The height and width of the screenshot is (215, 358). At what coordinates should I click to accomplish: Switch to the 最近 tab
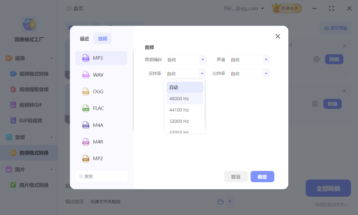click(x=84, y=38)
